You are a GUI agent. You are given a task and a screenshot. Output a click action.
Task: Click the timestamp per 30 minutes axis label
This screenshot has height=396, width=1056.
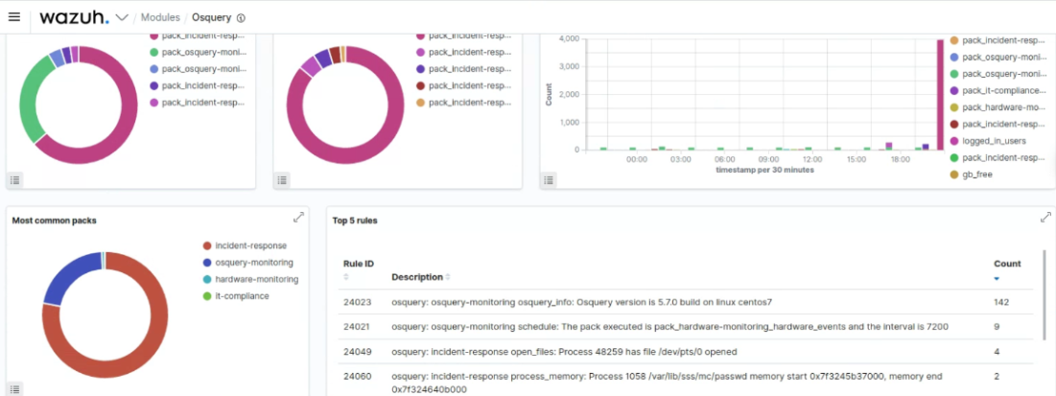click(x=764, y=170)
